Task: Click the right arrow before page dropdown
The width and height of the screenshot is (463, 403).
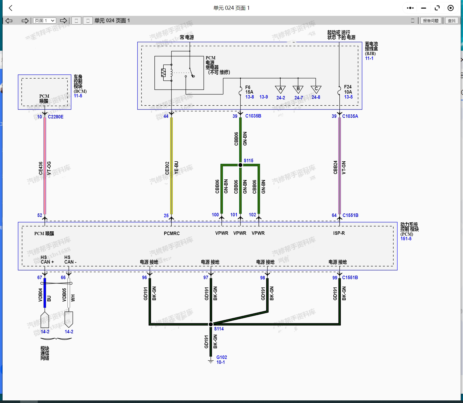Action: pos(25,21)
